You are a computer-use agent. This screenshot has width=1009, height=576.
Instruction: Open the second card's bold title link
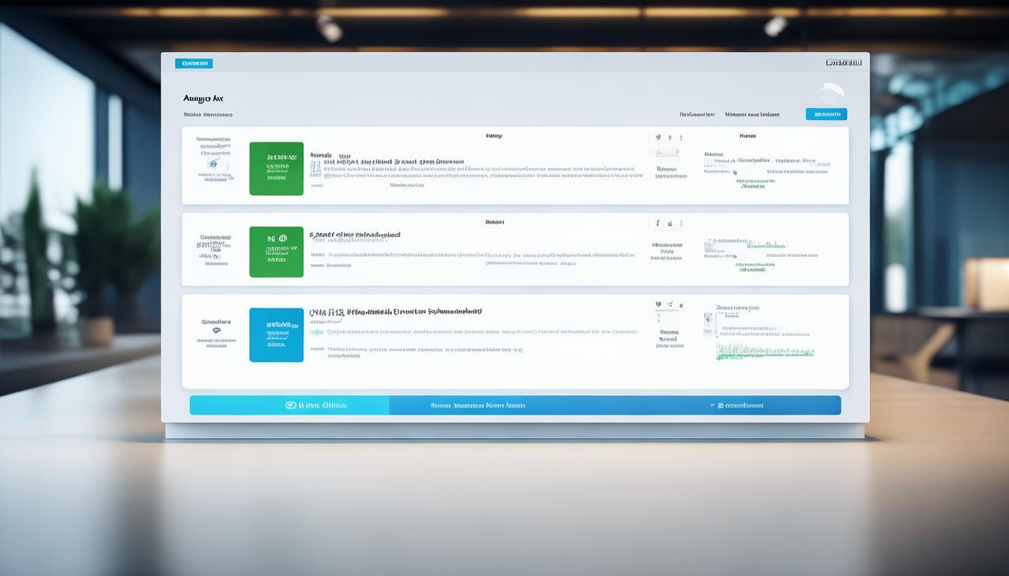pyautogui.click(x=356, y=235)
